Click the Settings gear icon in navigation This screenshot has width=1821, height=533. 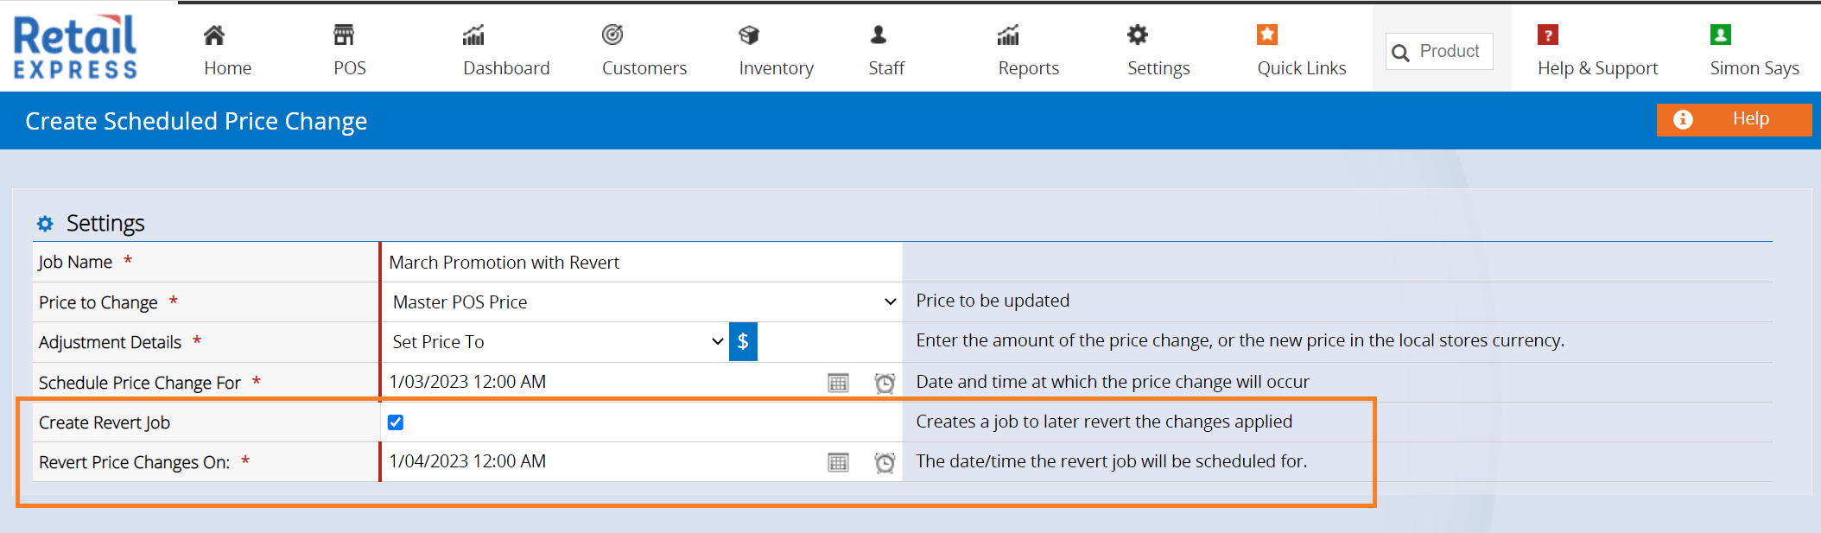pos(1138,35)
